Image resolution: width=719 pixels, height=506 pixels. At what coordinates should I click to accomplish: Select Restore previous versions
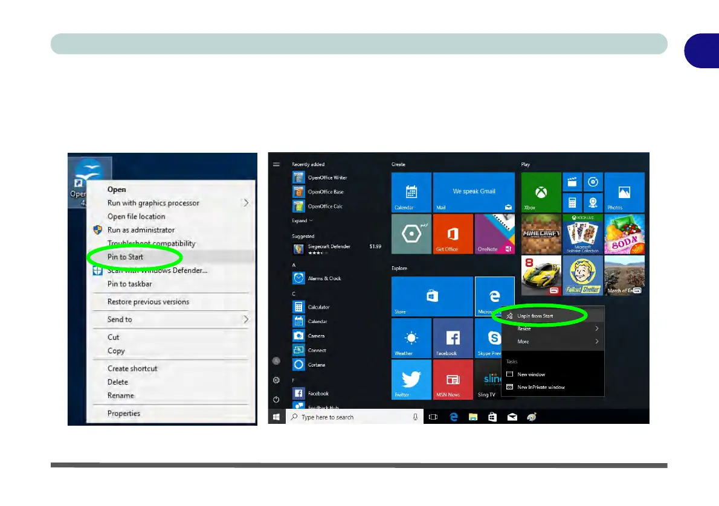point(148,301)
